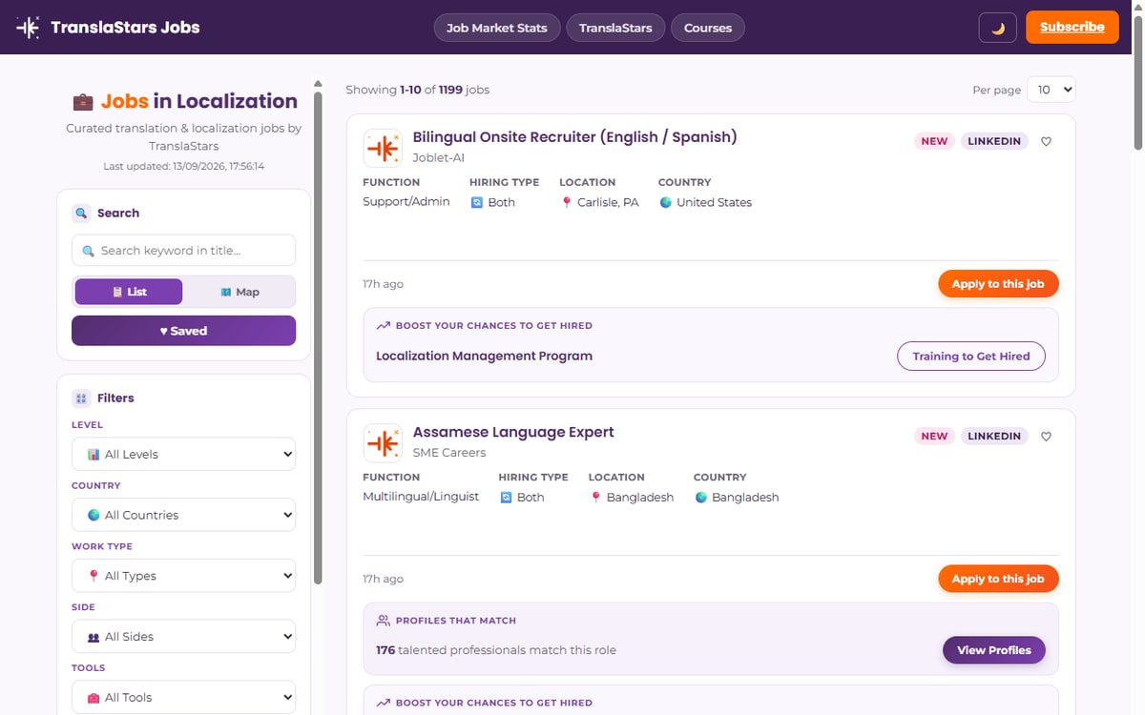Image resolution: width=1145 pixels, height=715 pixels.
Task: Click the Last updated timestamp text
Action: point(183,166)
